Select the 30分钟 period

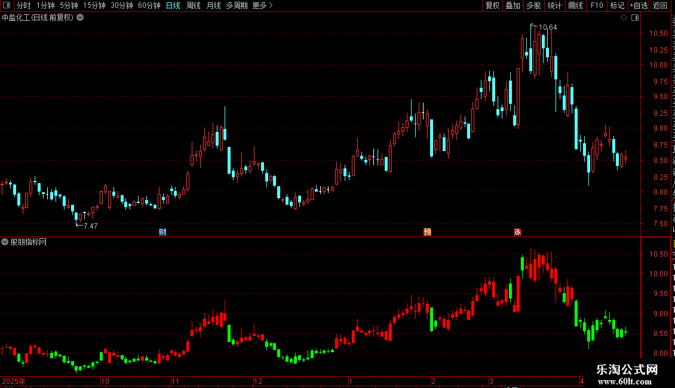click(x=122, y=5)
